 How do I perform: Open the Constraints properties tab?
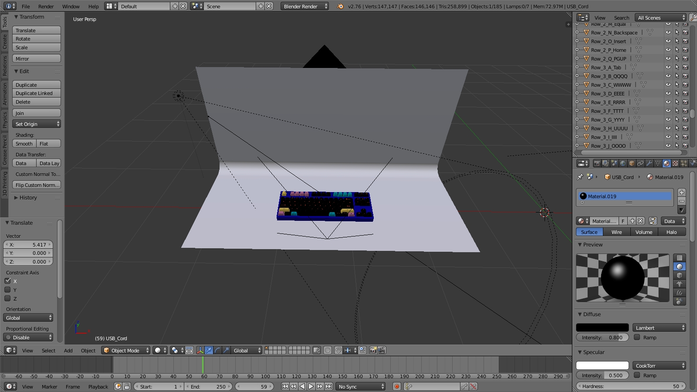tap(640, 163)
